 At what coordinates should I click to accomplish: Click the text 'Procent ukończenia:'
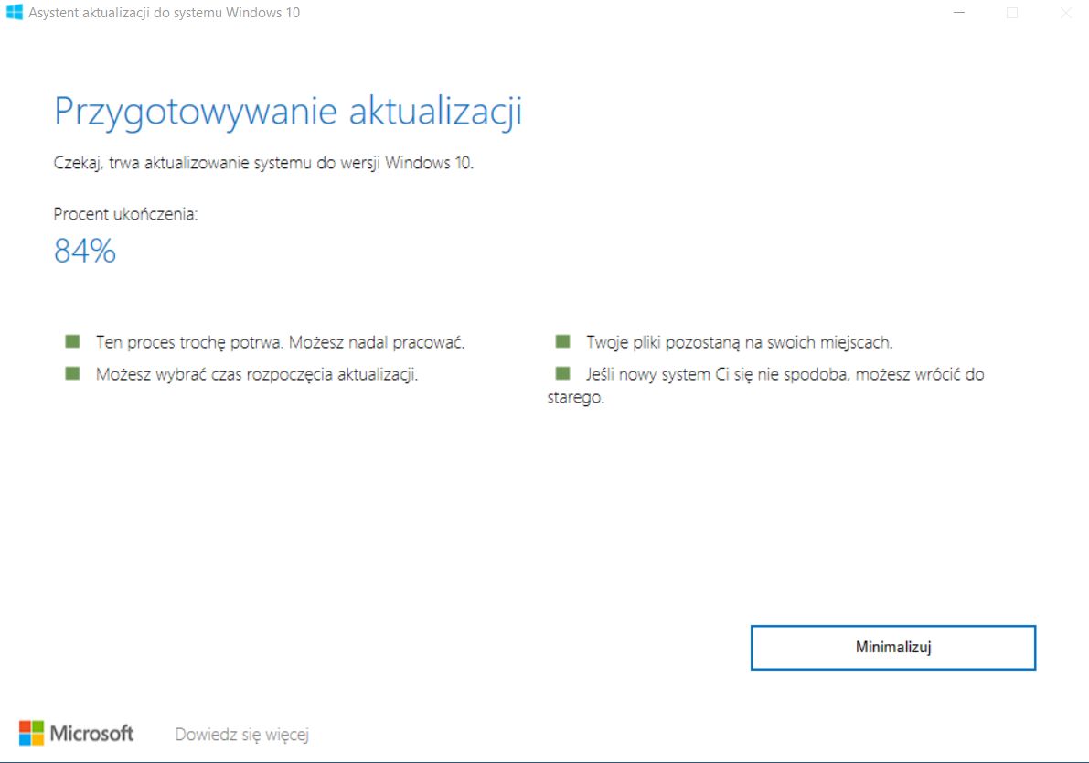click(x=125, y=214)
